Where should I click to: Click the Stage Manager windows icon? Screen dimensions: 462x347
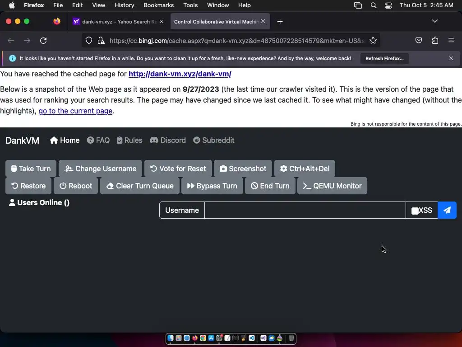coord(358,5)
